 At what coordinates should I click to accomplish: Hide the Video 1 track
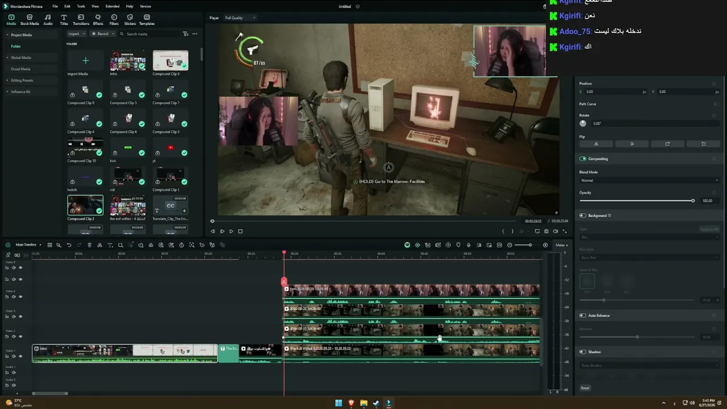pyautogui.click(x=20, y=356)
